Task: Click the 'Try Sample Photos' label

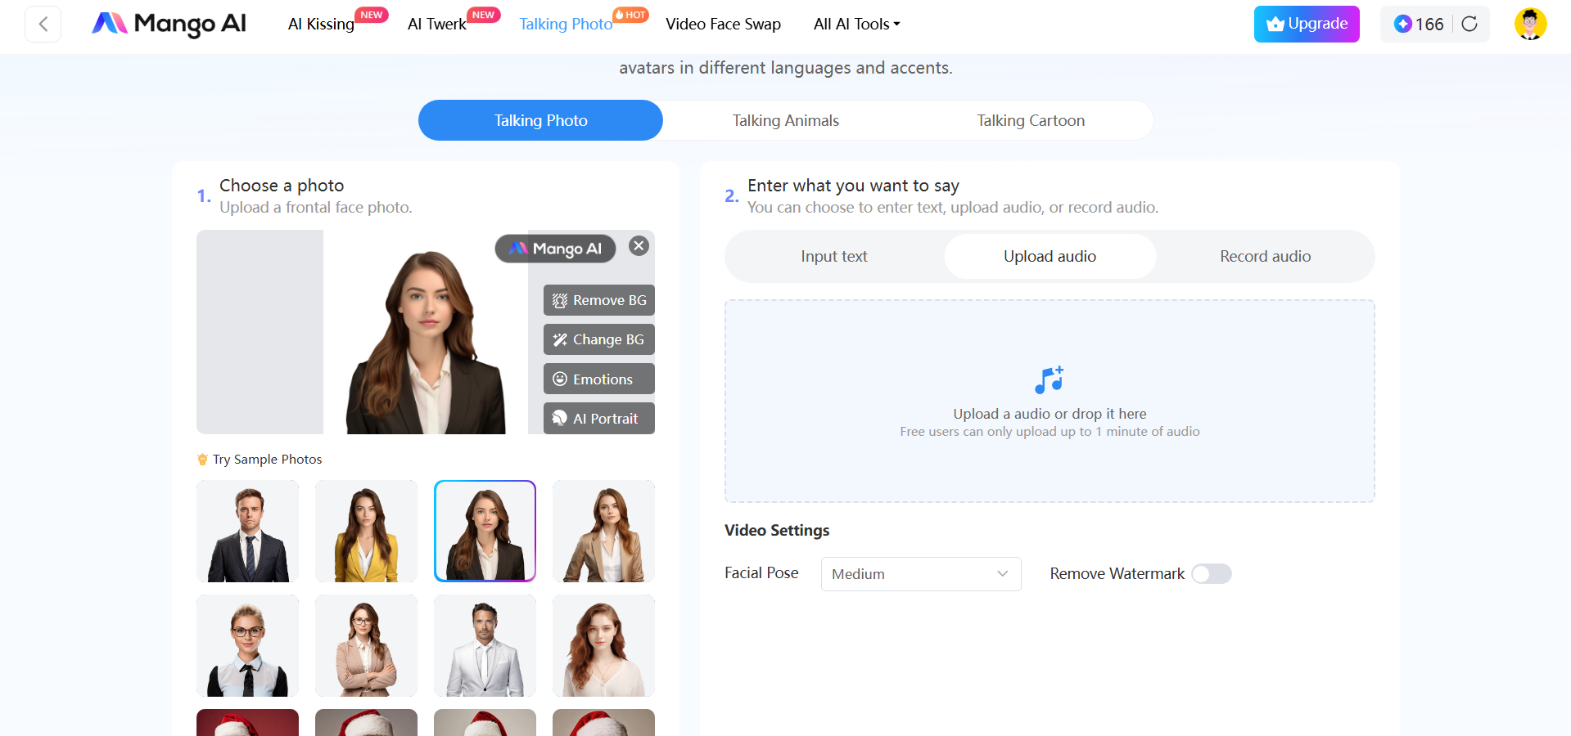Action: tap(267, 460)
